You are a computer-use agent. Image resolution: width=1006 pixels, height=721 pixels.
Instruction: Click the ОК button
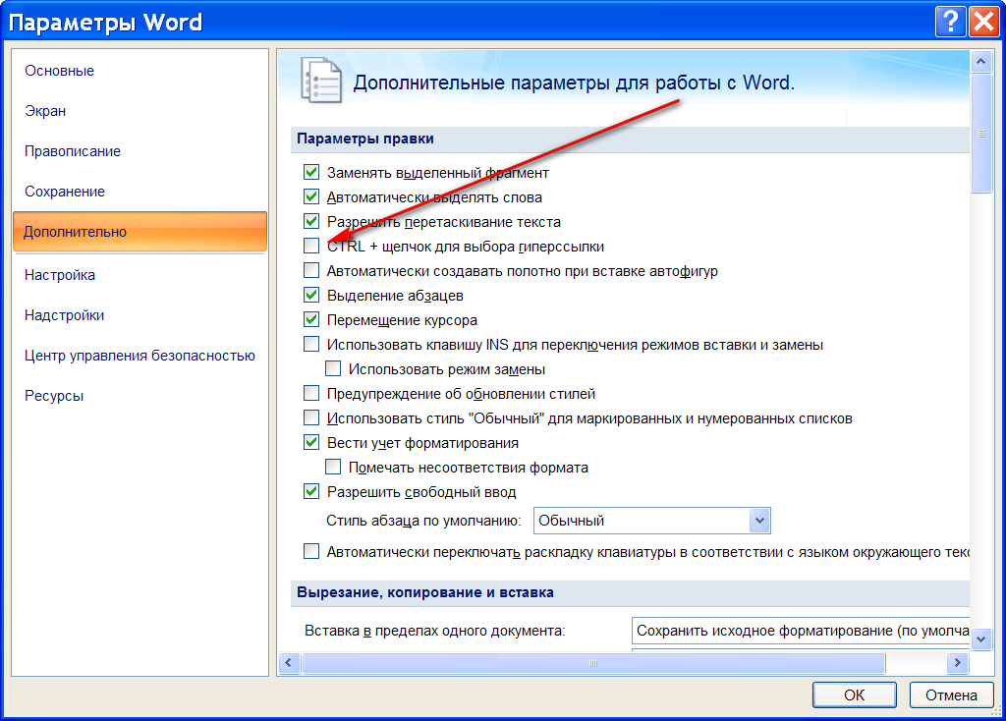tap(853, 694)
